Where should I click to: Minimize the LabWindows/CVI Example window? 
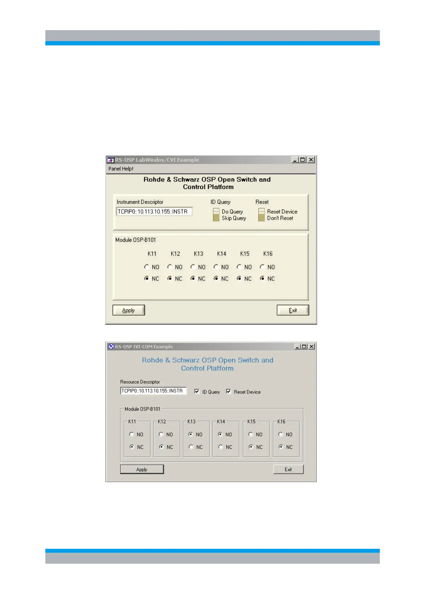click(295, 160)
